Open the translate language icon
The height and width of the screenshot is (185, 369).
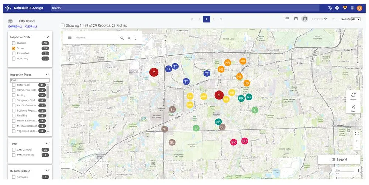(x=330, y=8)
